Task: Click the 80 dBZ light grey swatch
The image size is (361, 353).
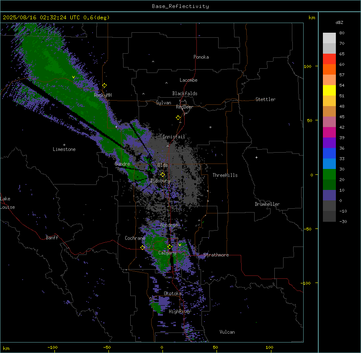Action: tap(329, 38)
